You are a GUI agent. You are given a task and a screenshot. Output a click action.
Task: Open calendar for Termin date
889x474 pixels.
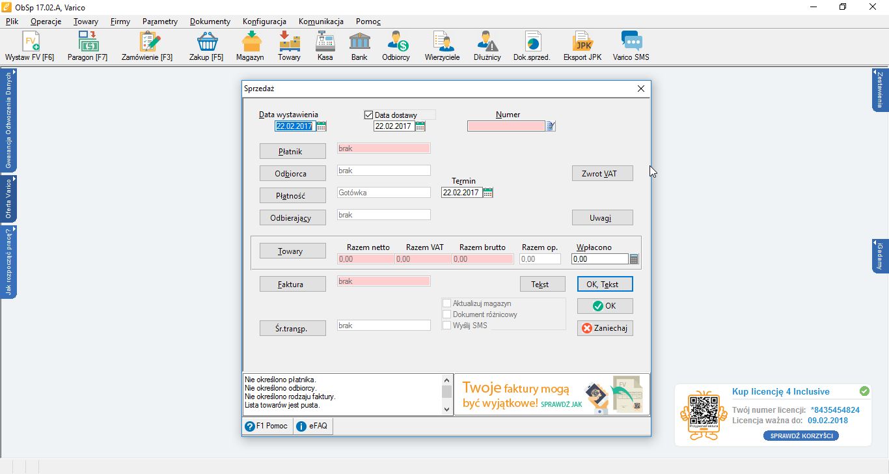point(488,193)
